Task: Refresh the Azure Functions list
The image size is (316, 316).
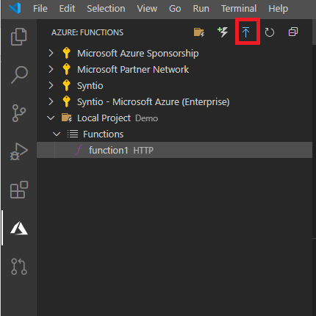Action: tap(270, 32)
